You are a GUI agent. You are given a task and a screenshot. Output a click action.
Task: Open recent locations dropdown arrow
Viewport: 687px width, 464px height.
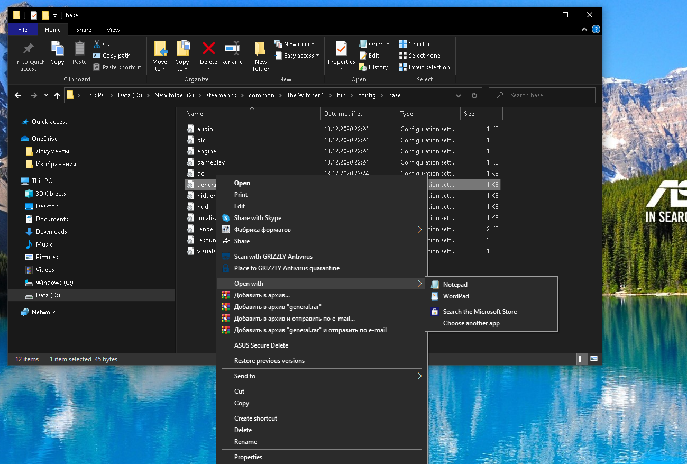point(46,95)
